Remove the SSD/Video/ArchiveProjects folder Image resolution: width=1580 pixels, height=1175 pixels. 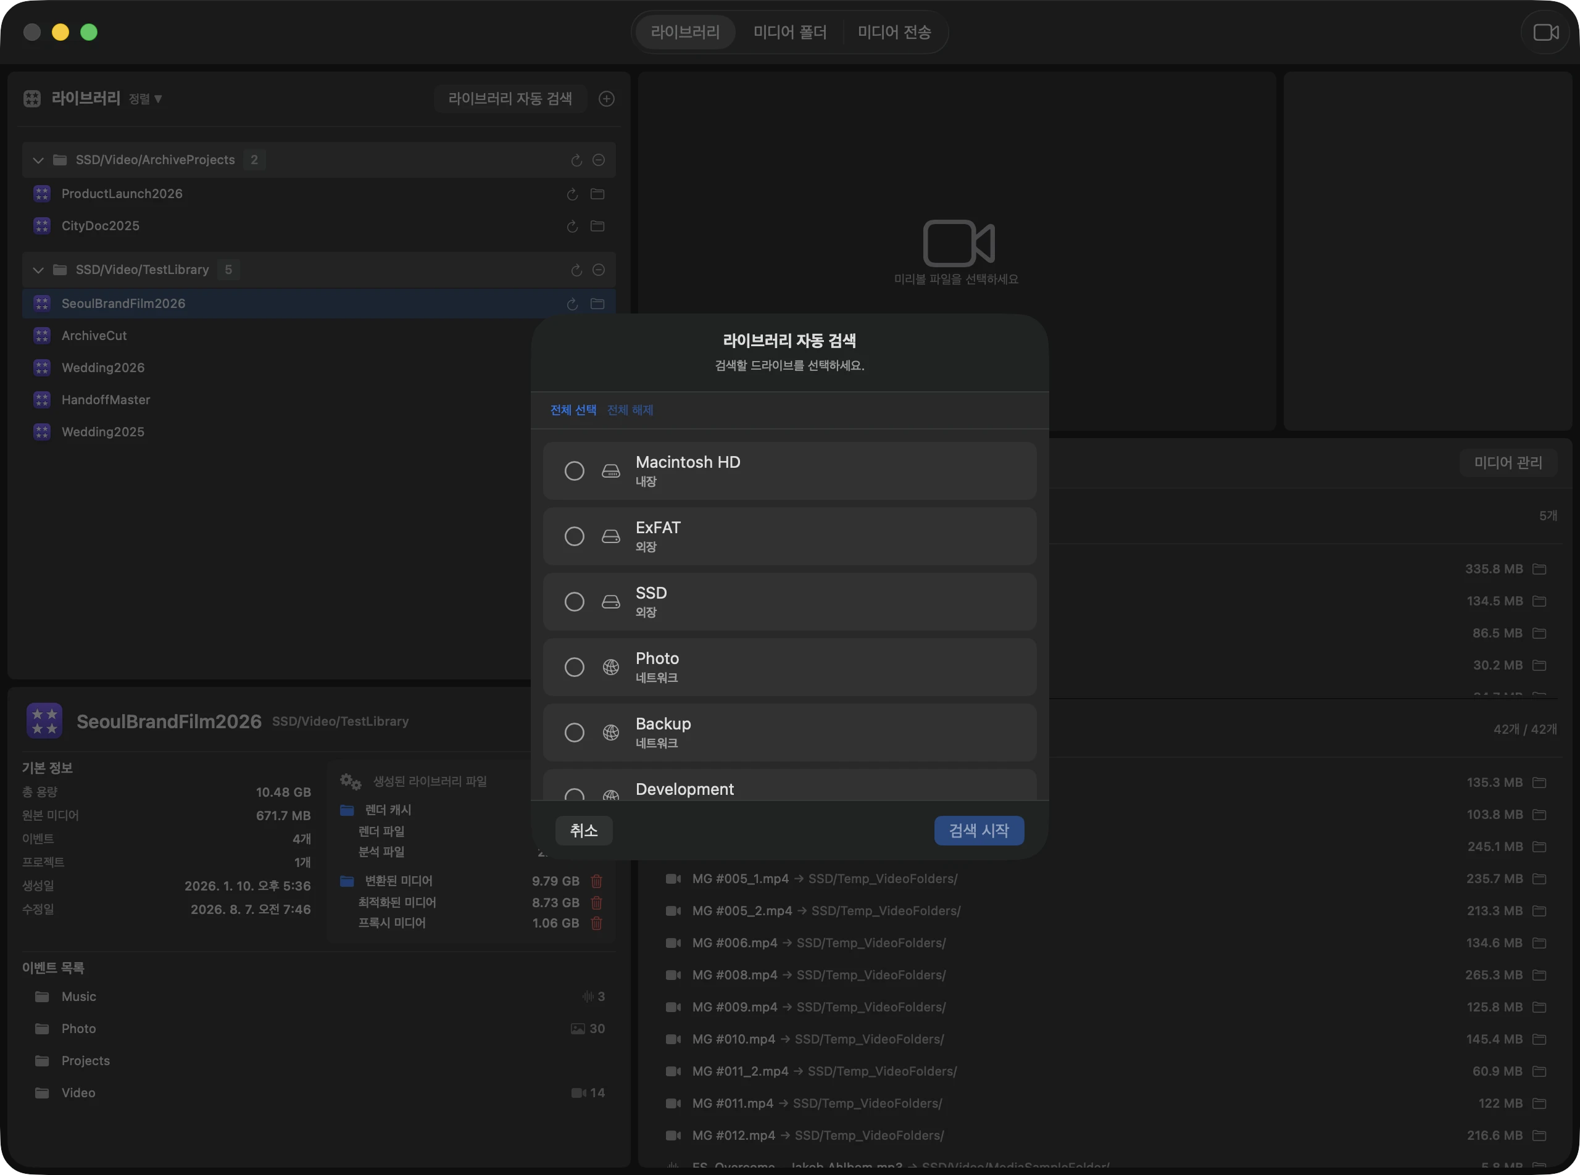[599, 160]
